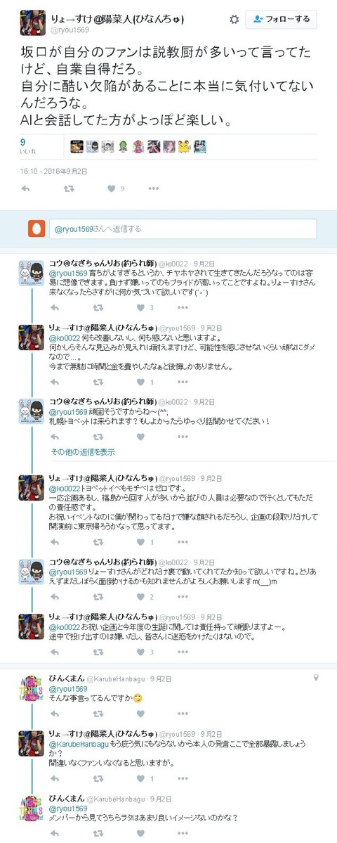Show hidden replies via その他の返信を表示

83,452
